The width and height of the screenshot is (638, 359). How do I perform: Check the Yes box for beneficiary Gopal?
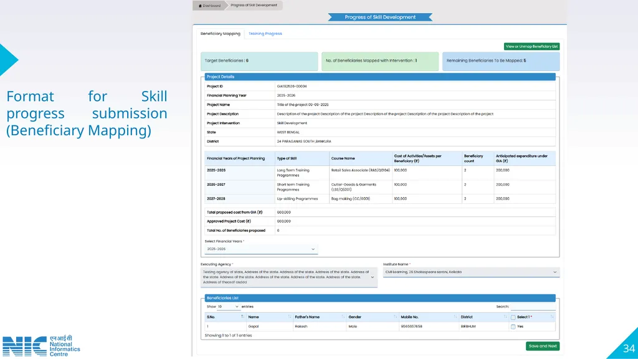513,327
